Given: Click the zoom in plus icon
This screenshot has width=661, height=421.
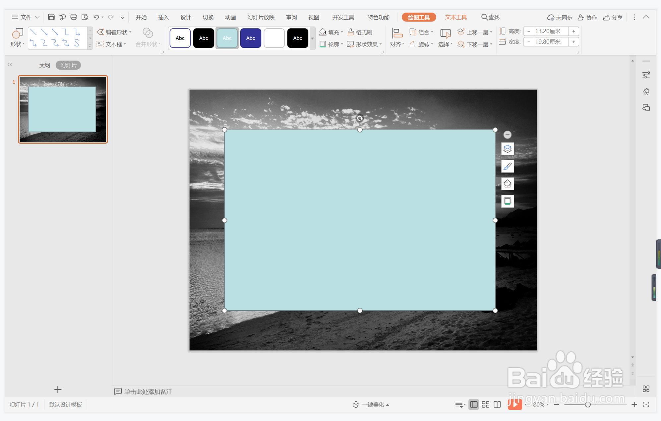Looking at the screenshot, I should click(634, 404).
